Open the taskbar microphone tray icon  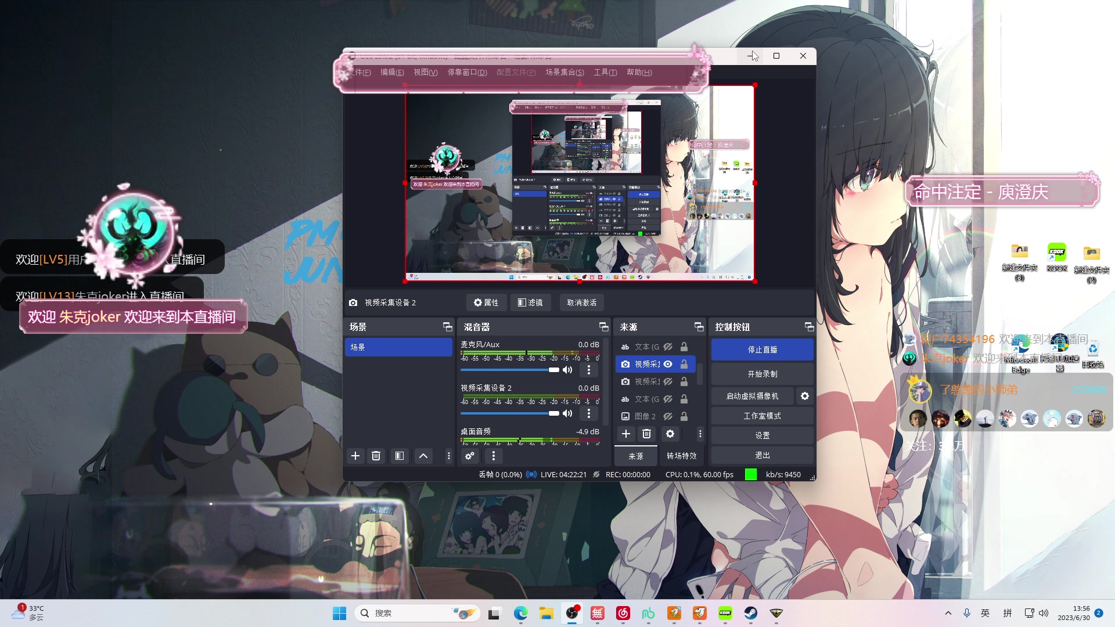click(967, 613)
